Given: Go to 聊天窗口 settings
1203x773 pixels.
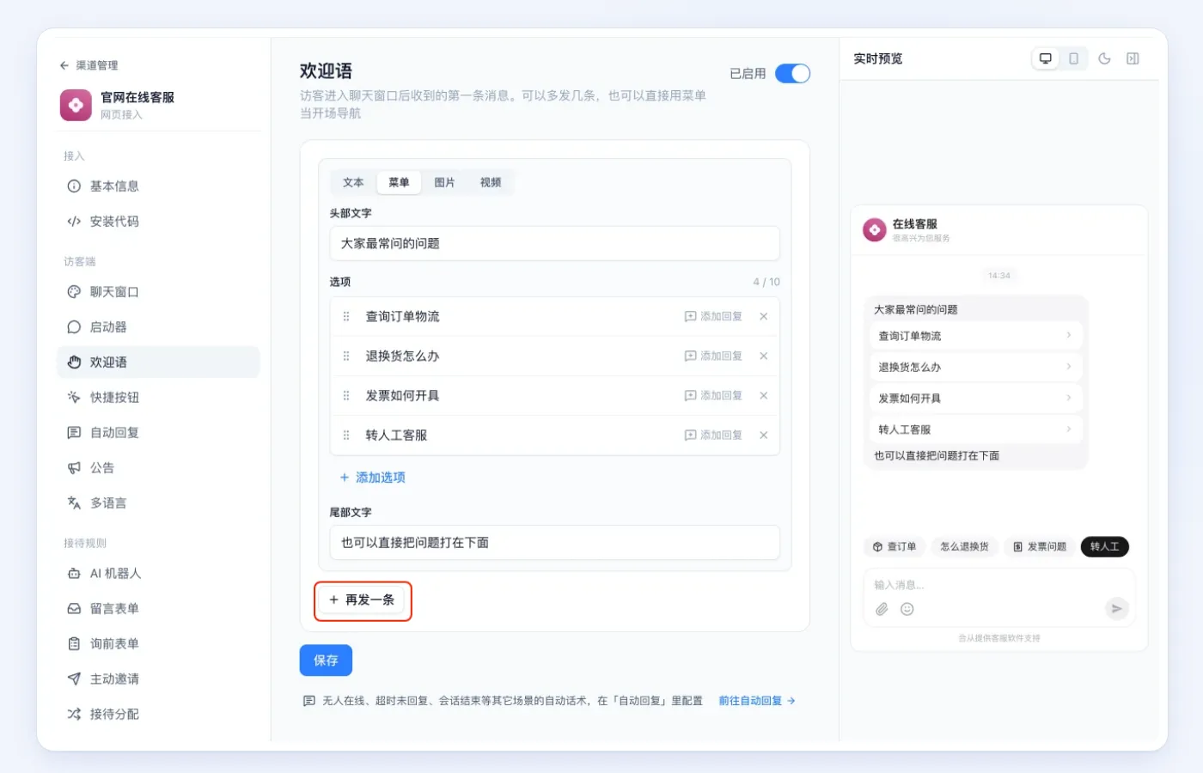Looking at the screenshot, I should point(158,292).
